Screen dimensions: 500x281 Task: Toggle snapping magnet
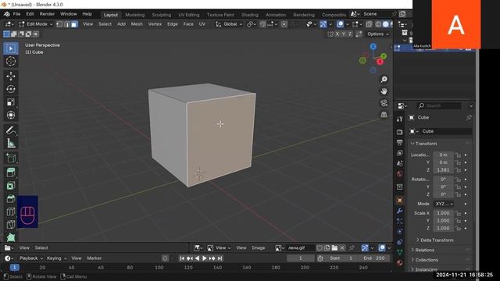tap(262, 24)
